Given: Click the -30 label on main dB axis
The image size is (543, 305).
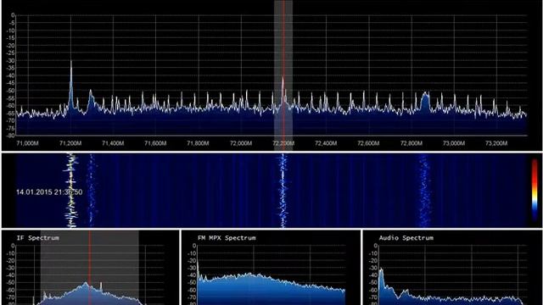Looking at the screenshot, I should tap(12, 60).
